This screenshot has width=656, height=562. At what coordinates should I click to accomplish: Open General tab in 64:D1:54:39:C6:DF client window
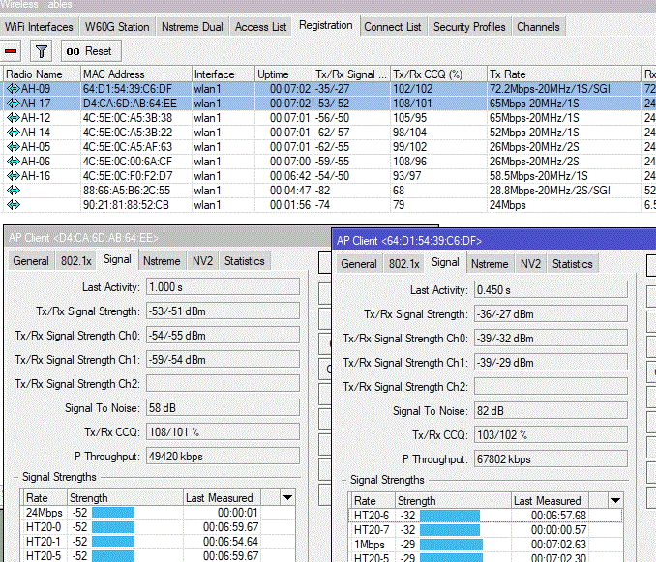tap(359, 264)
